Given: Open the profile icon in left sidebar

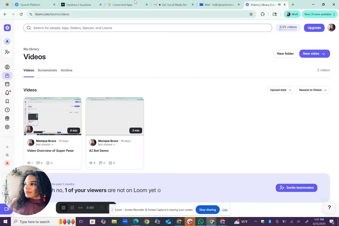Looking at the screenshot, I should pos(7,67).
